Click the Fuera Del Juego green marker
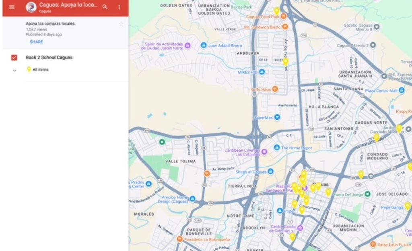 pos(367,194)
